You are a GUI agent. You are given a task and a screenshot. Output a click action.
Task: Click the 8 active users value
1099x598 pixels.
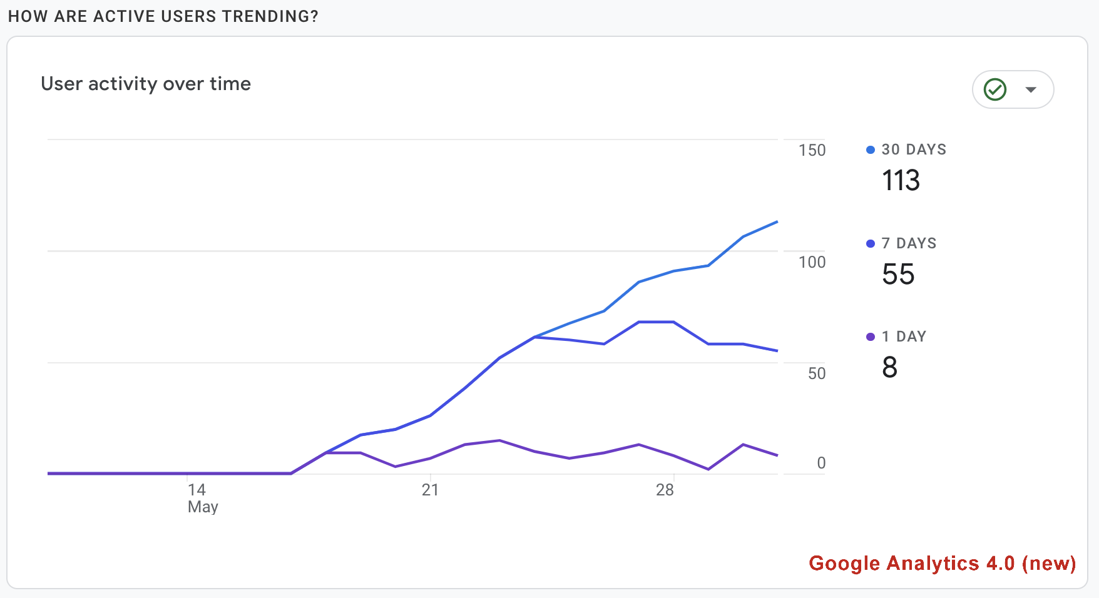[x=889, y=367]
